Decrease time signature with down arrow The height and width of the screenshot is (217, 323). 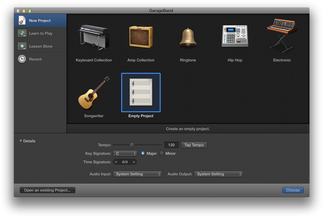pyautogui.click(x=116, y=162)
